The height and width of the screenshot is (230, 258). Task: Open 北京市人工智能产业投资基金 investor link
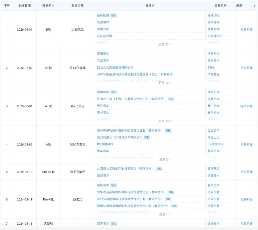(x=125, y=168)
